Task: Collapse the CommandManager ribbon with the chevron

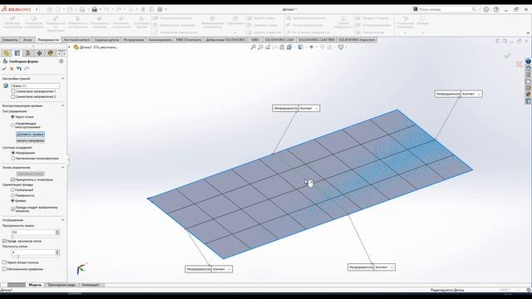Action: pos(528,33)
